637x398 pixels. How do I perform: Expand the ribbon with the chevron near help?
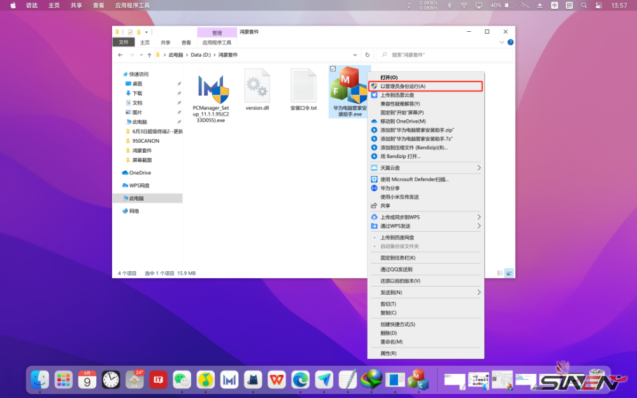tap(502, 42)
